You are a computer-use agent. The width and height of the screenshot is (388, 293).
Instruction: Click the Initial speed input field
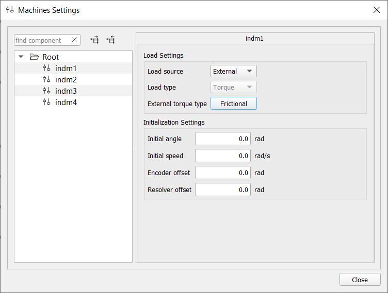click(x=222, y=156)
